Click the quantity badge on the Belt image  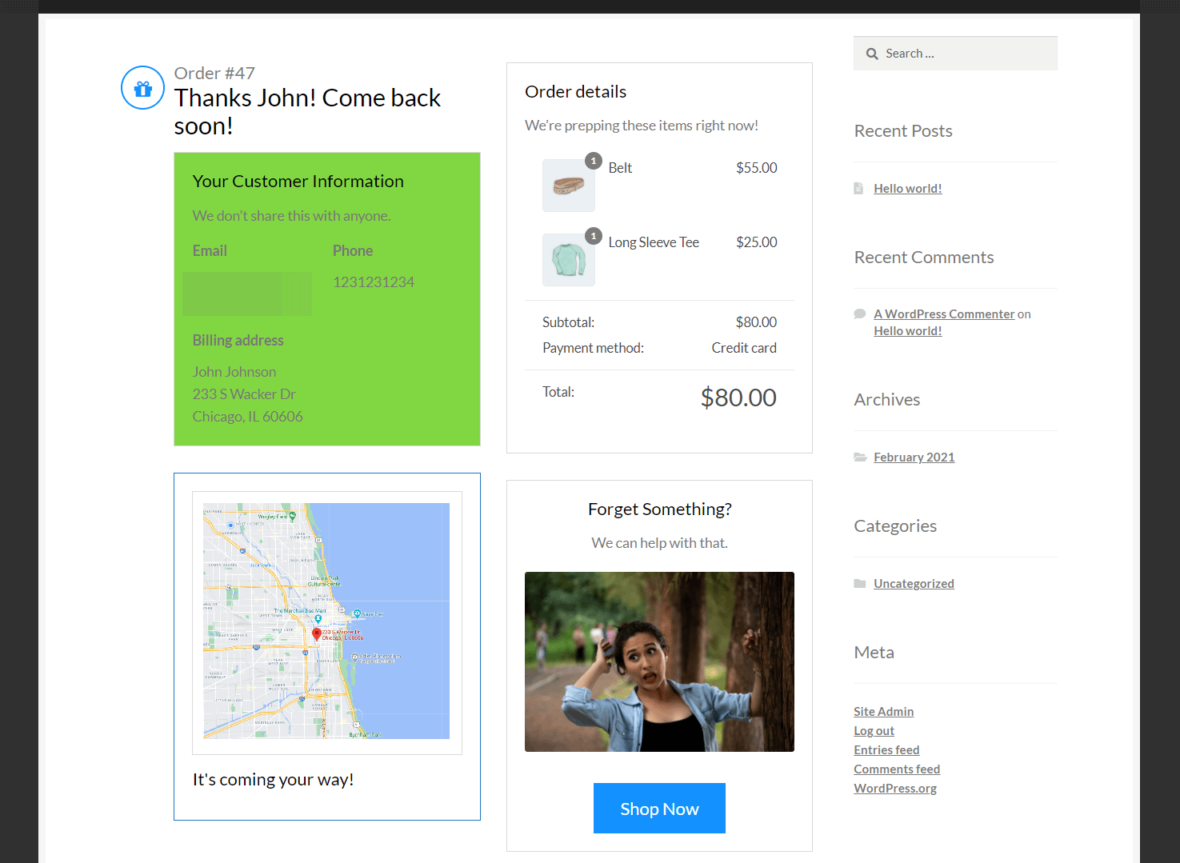[x=593, y=161]
